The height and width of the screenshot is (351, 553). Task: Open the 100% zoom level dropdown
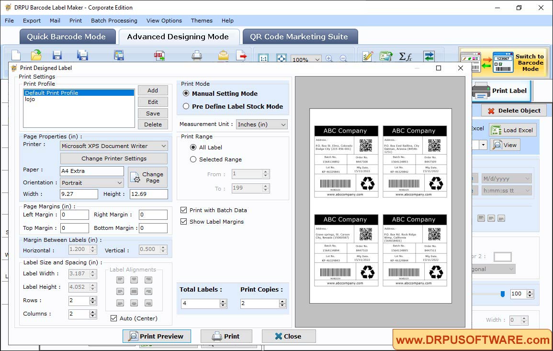pos(306,59)
